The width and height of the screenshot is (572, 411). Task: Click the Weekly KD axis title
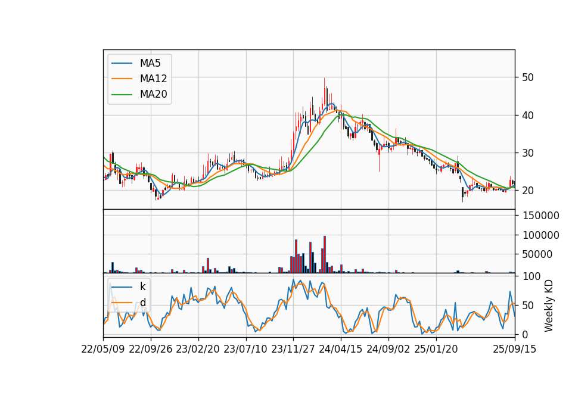(549, 306)
